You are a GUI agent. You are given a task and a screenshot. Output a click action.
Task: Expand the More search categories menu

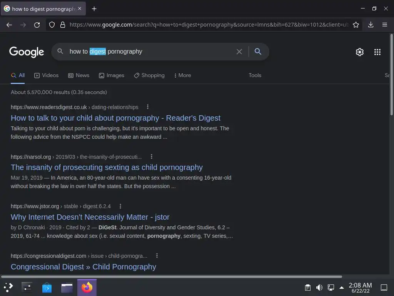183,75
